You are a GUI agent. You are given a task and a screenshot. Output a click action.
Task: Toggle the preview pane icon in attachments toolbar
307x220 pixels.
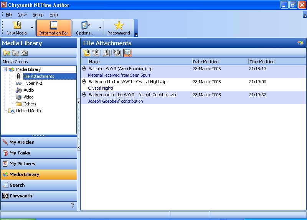click(127, 53)
